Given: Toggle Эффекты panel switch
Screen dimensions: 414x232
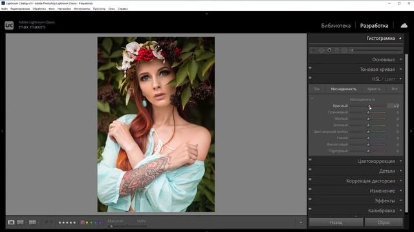Looking at the screenshot, I should (310, 199).
